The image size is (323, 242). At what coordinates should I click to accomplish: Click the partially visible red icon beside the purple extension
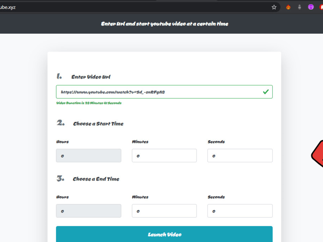click(x=322, y=7)
